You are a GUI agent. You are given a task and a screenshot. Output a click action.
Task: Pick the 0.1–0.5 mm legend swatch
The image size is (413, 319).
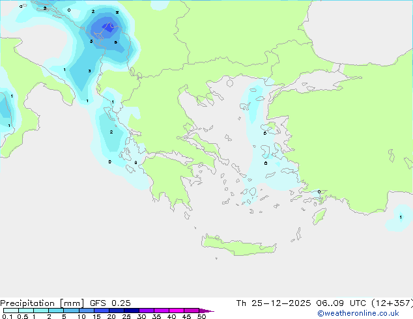(11, 311)
